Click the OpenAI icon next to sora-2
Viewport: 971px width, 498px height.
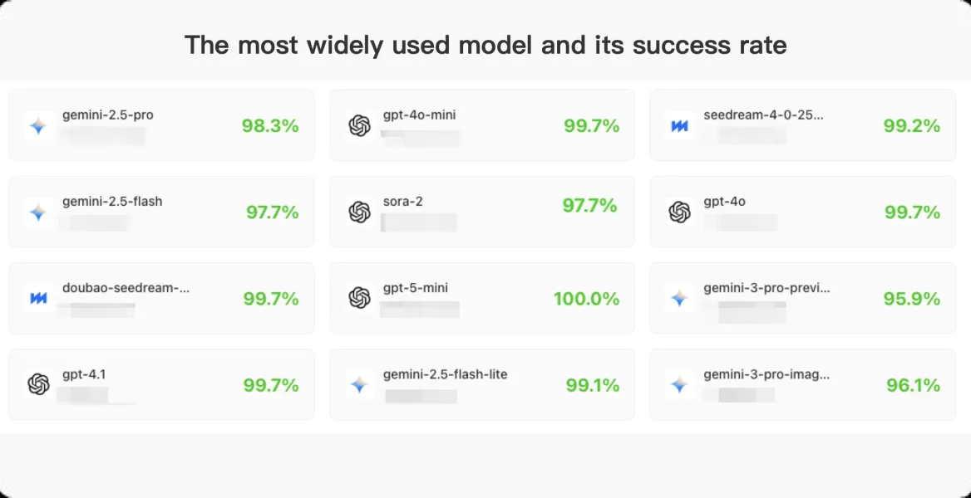coord(358,212)
